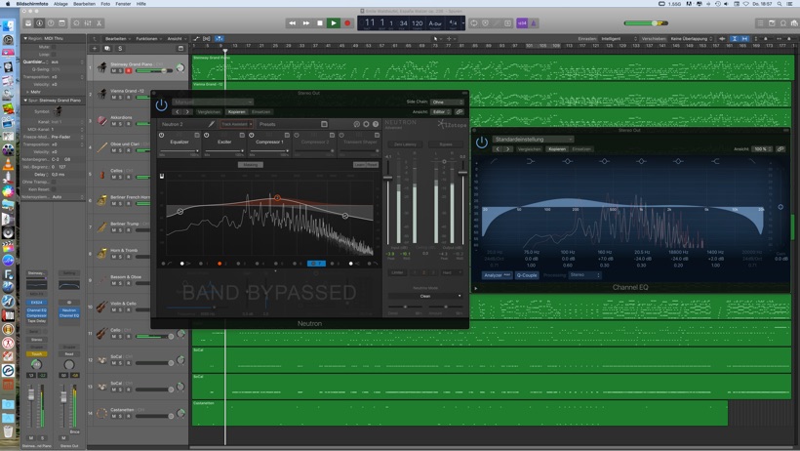Open Foto in the menu bar
The height and width of the screenshot is (451, 800).
[105, 4]
